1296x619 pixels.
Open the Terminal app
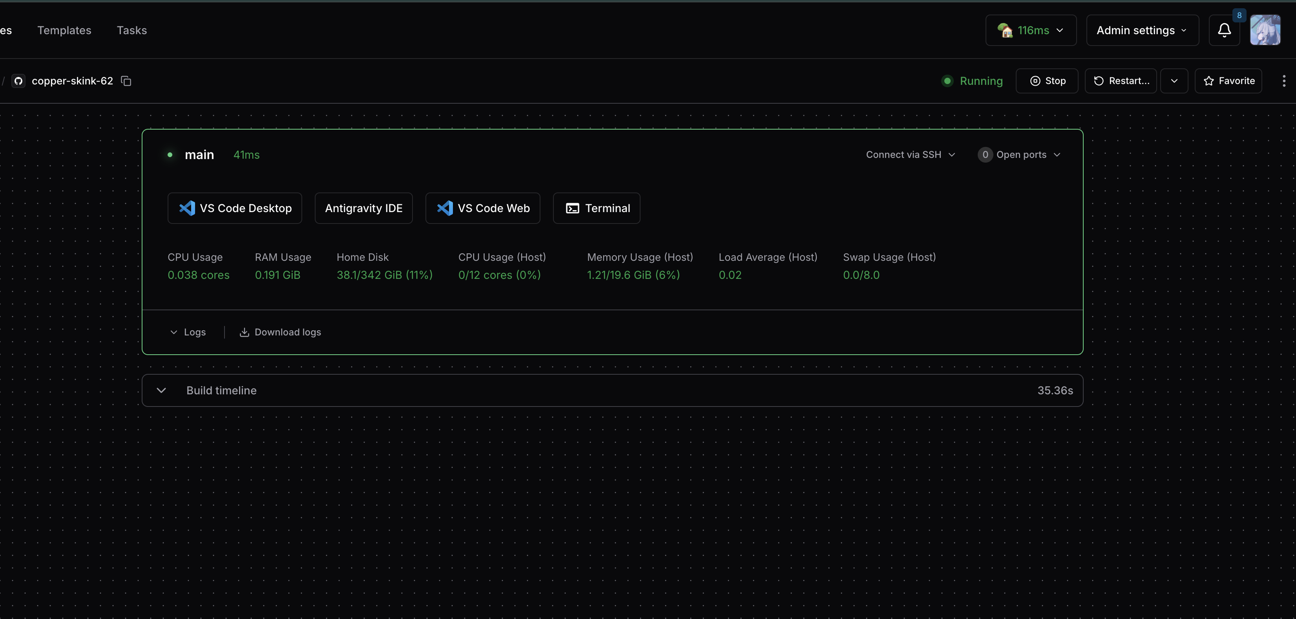coord(596,208)
